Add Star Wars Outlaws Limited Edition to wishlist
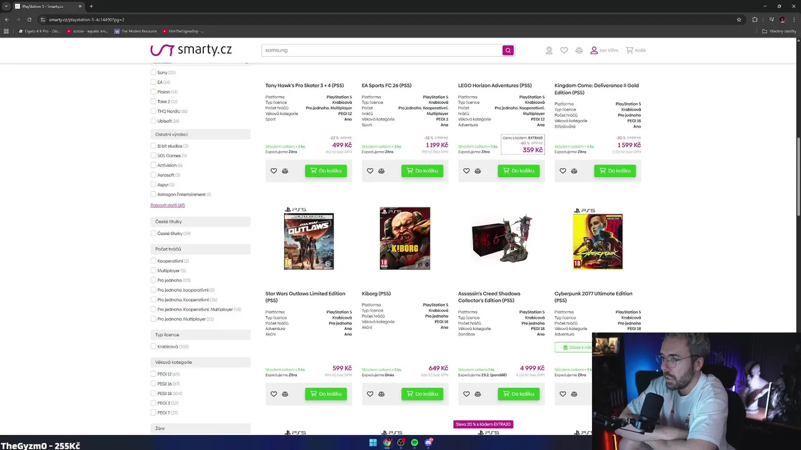Viewport: 801px width, 450px height. click(273, 394)
